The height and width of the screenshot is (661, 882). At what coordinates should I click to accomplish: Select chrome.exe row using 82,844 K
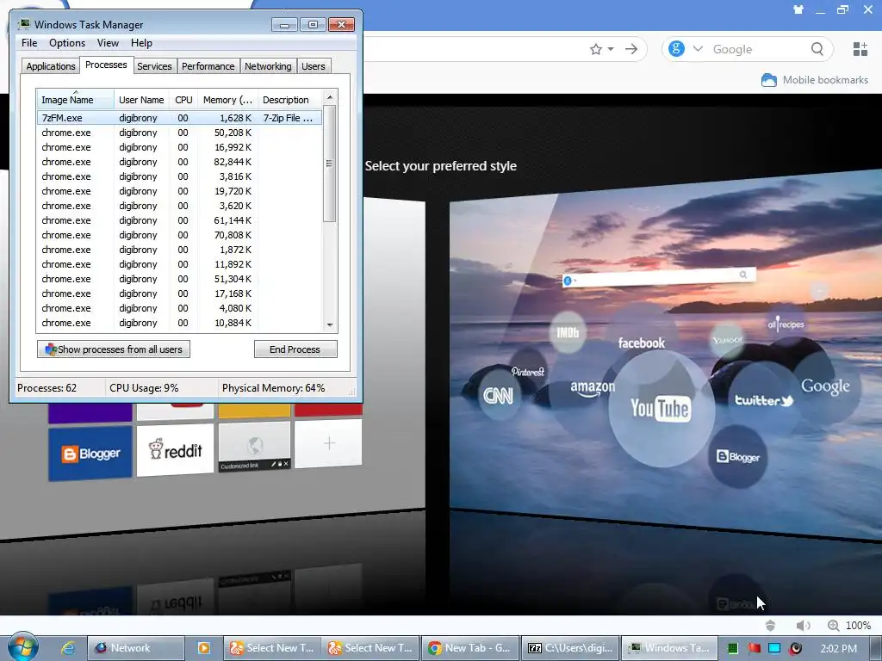179,162
